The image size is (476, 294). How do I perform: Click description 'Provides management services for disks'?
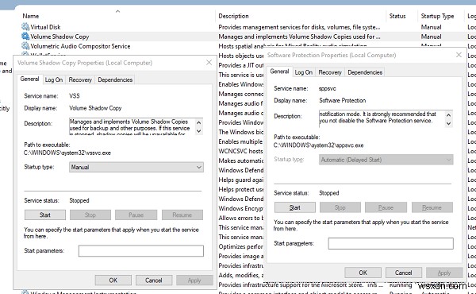299,27
